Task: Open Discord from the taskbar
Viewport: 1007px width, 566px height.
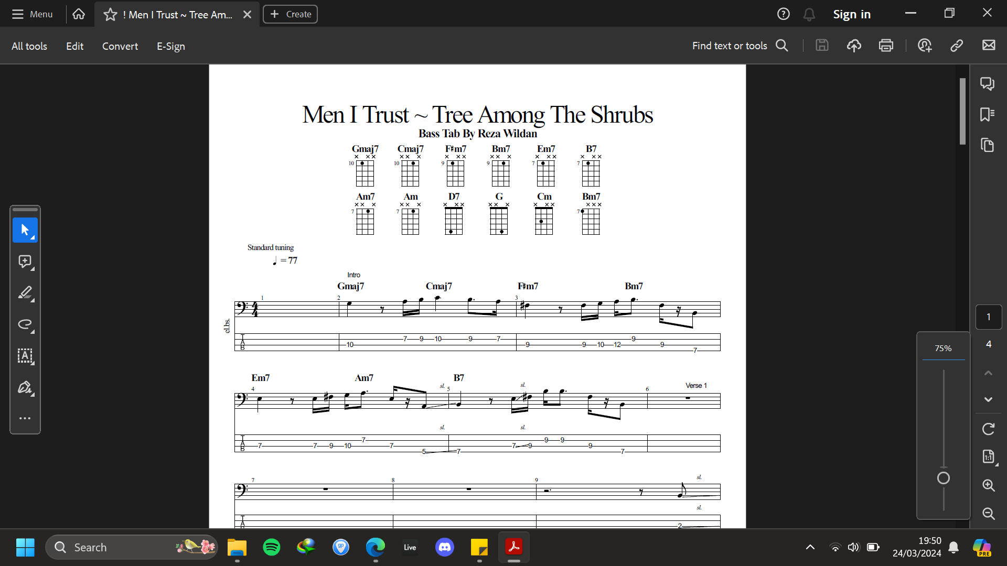Action: (x=445, y=547)
